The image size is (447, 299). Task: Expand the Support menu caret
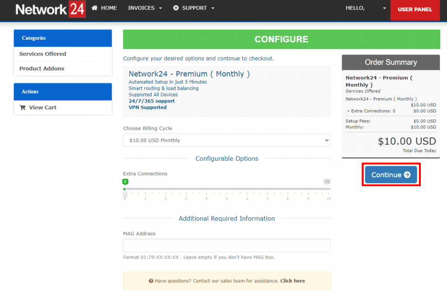click(213, 8)
